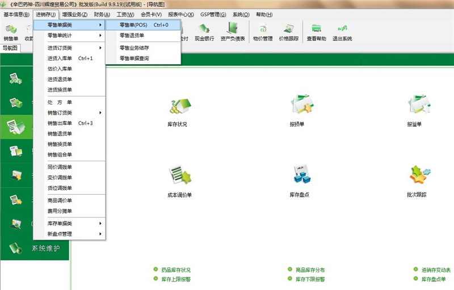The image size is (454, 290).
Task: Click the 价格跟踪 toolbar icon
Action: pyautogui.click(x=289, y=33)
